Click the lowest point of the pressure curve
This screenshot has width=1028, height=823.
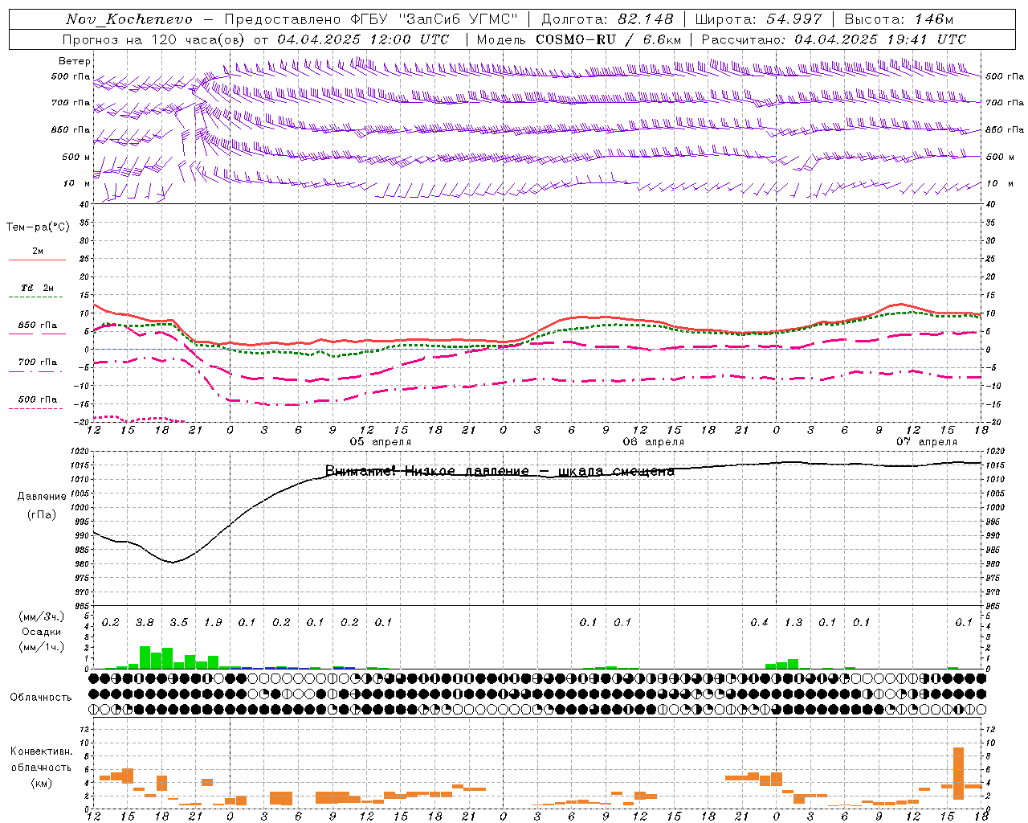172,562
